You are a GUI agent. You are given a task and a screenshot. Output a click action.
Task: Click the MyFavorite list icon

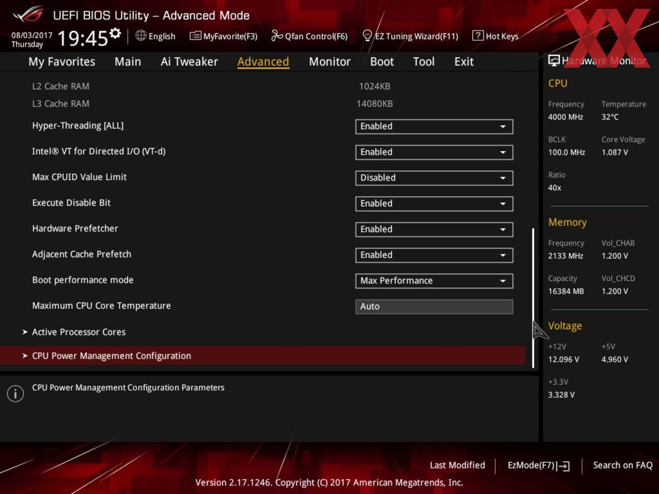click(x=195, y=35)
